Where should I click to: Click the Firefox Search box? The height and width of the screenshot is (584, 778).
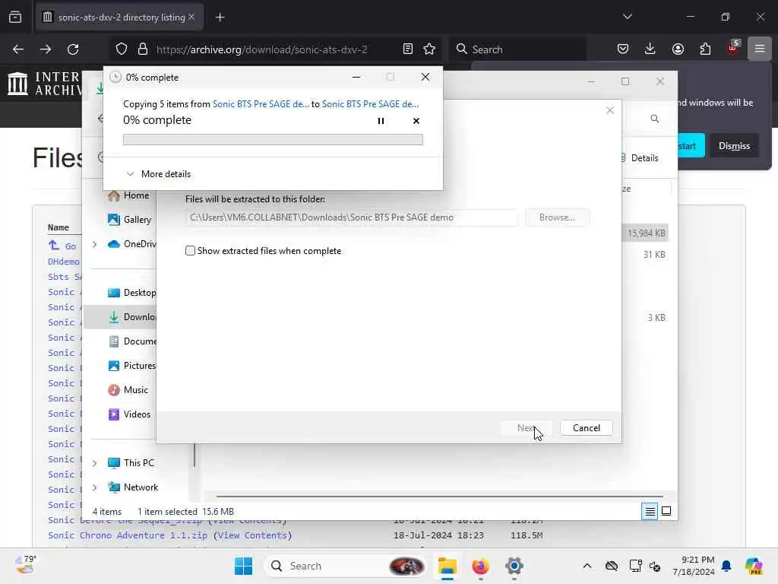(x=518, y=49)
